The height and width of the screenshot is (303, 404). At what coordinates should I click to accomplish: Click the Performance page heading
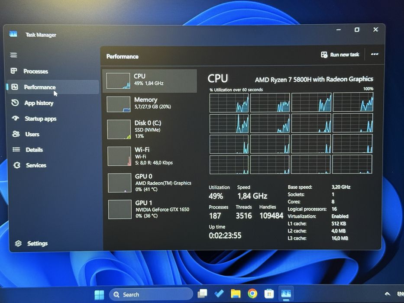123,57
